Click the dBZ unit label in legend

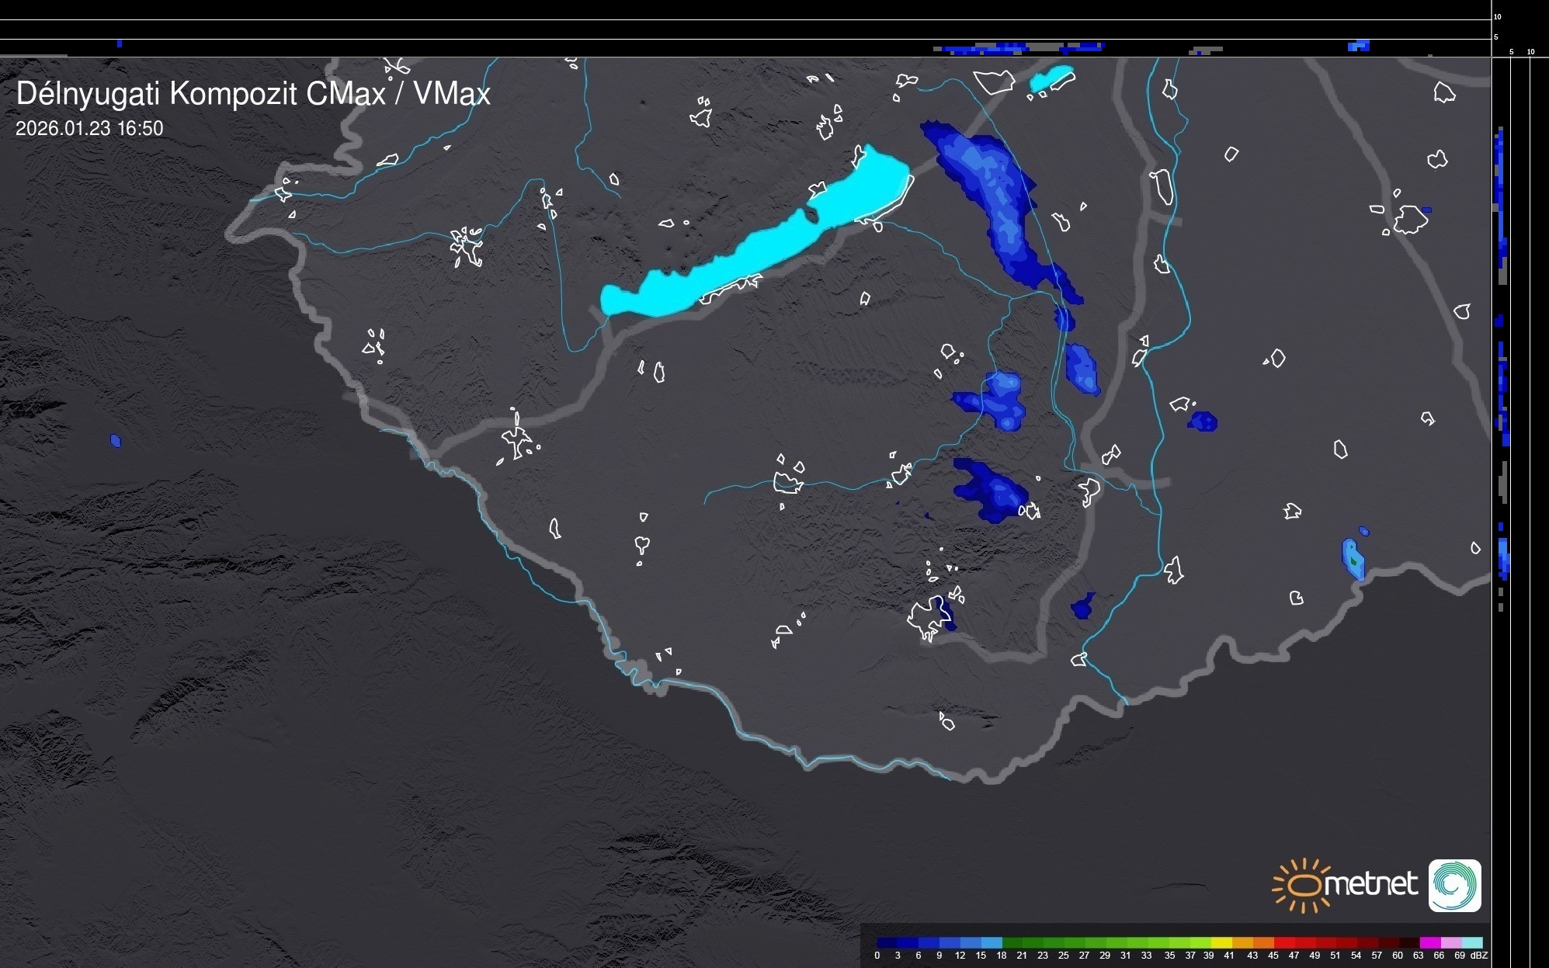pyautogui.click(x=1480, y=956)
